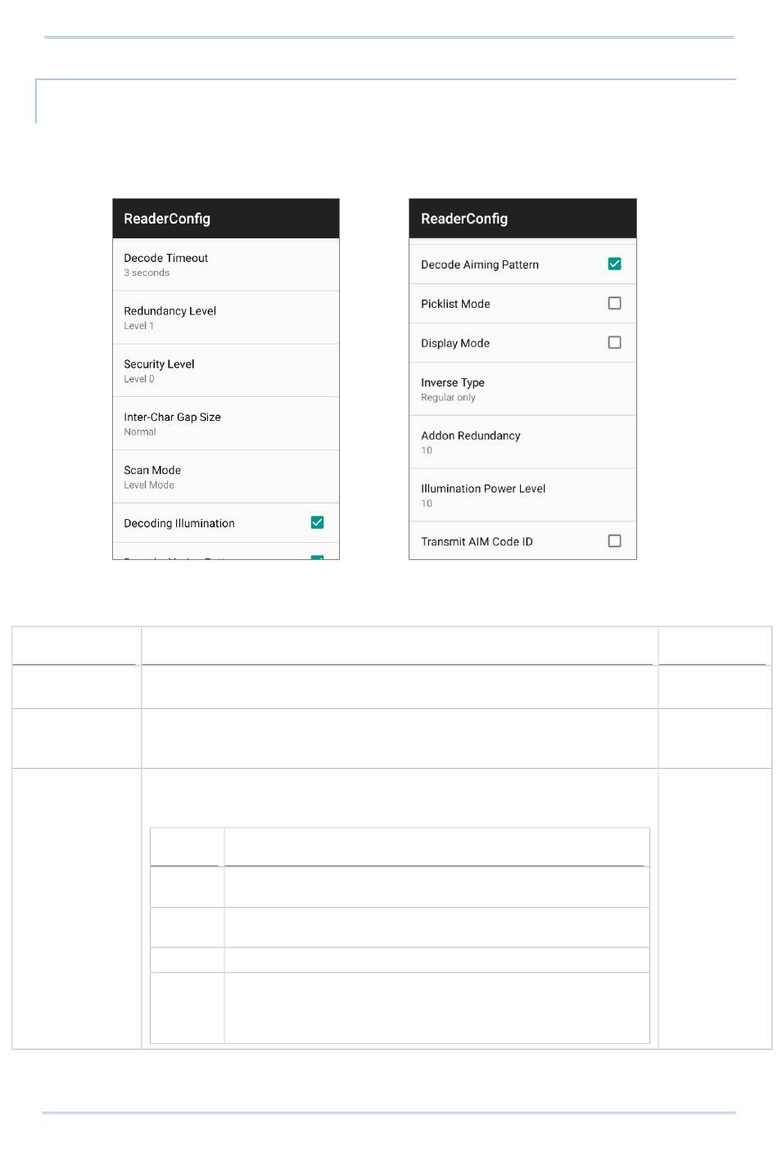Select the Inter-Char Gap Size option

[225, 423]
